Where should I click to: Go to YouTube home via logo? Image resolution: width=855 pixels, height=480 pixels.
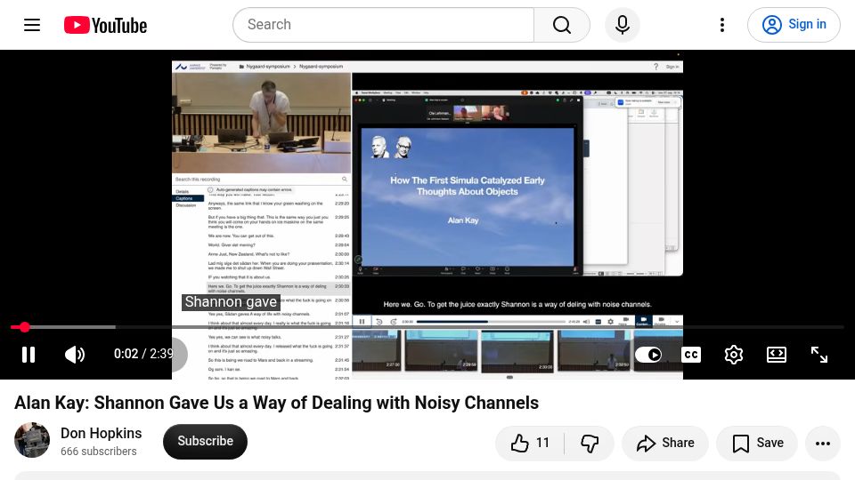105,25
